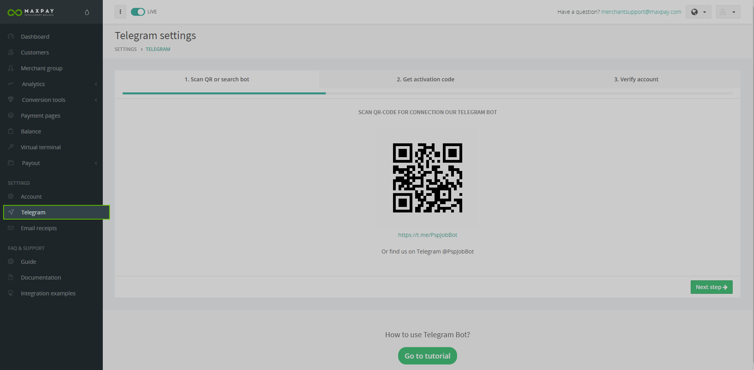Expand the Payout submenu chevron
The image size is (754, 370).
coord(96,163)
